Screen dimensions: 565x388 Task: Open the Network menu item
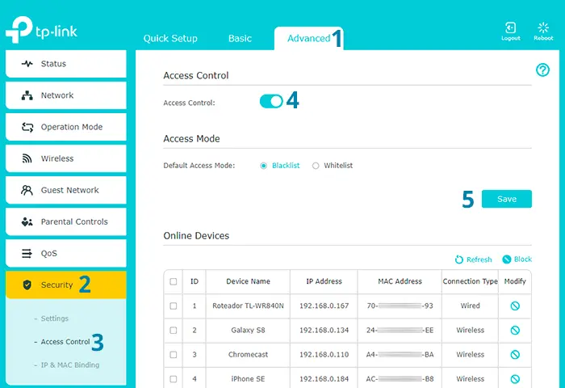[66, 95]
